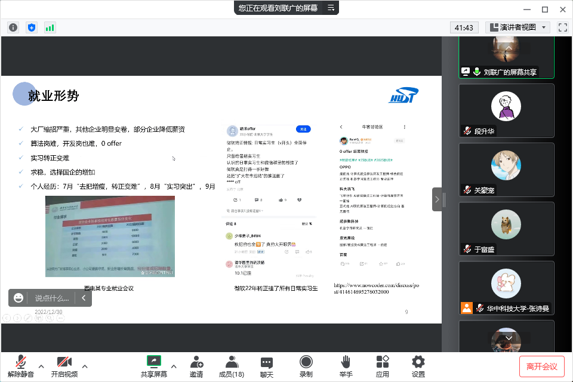Open the 设置 settings gear
Screen dimensions: 573x382
point(418,366)
